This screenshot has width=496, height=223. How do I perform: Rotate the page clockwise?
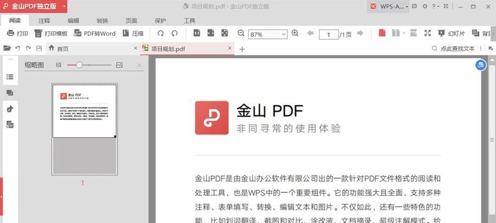click(161, 33)
